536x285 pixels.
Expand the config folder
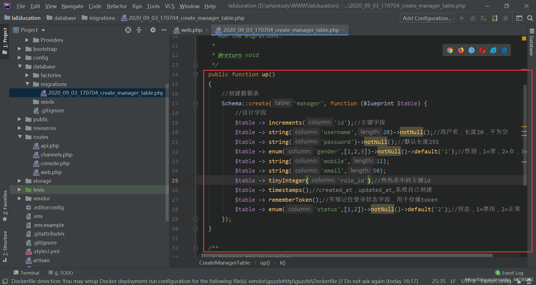pos(20,58)
